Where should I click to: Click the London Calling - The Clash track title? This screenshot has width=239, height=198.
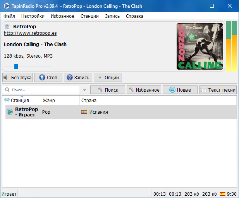point(35,44)
